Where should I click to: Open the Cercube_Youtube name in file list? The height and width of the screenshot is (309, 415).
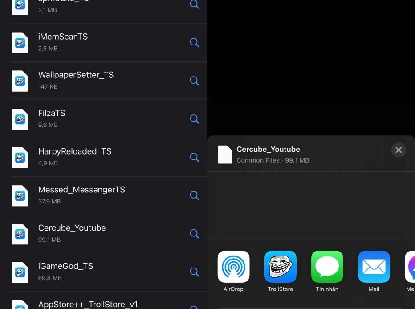click(x=72, y=228)
